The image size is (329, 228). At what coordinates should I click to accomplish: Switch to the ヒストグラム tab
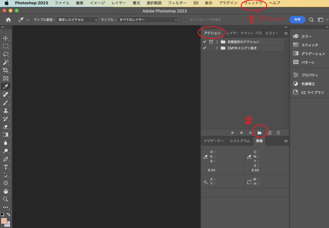tap(240, 141)
